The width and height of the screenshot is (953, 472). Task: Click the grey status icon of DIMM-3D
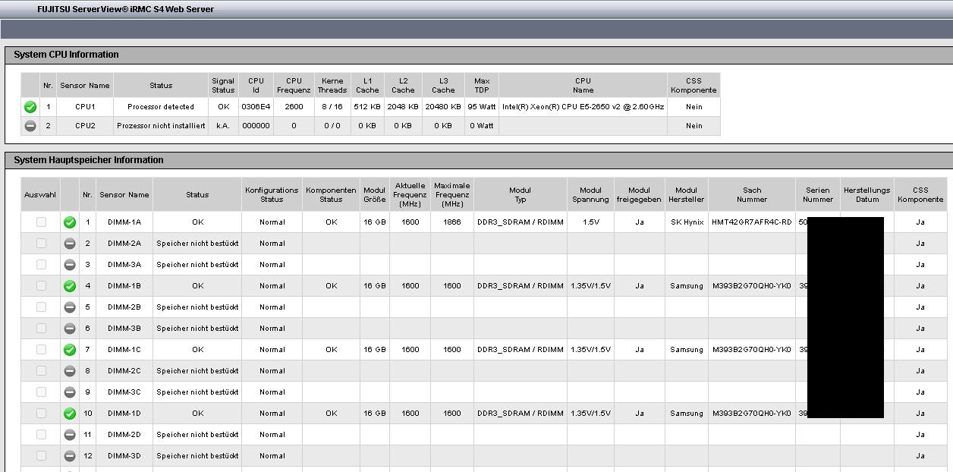click(70, 456)
